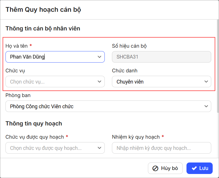Open Phòng ban dropdown showing Phòng Công chức Viên chức

[x=104, y=106]
